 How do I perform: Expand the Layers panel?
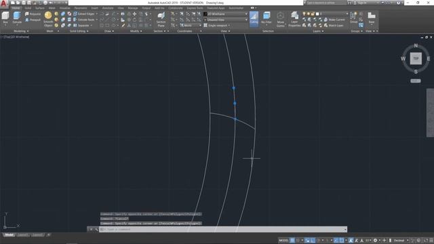[318, 31]
